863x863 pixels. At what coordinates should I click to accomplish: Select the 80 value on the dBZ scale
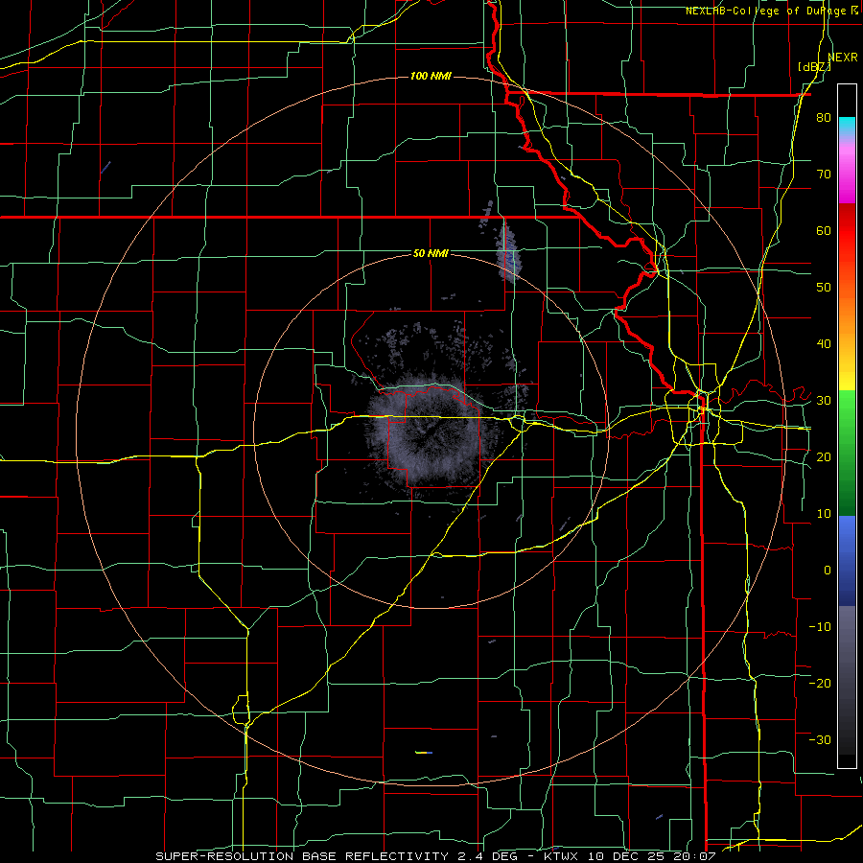[824, 117]
